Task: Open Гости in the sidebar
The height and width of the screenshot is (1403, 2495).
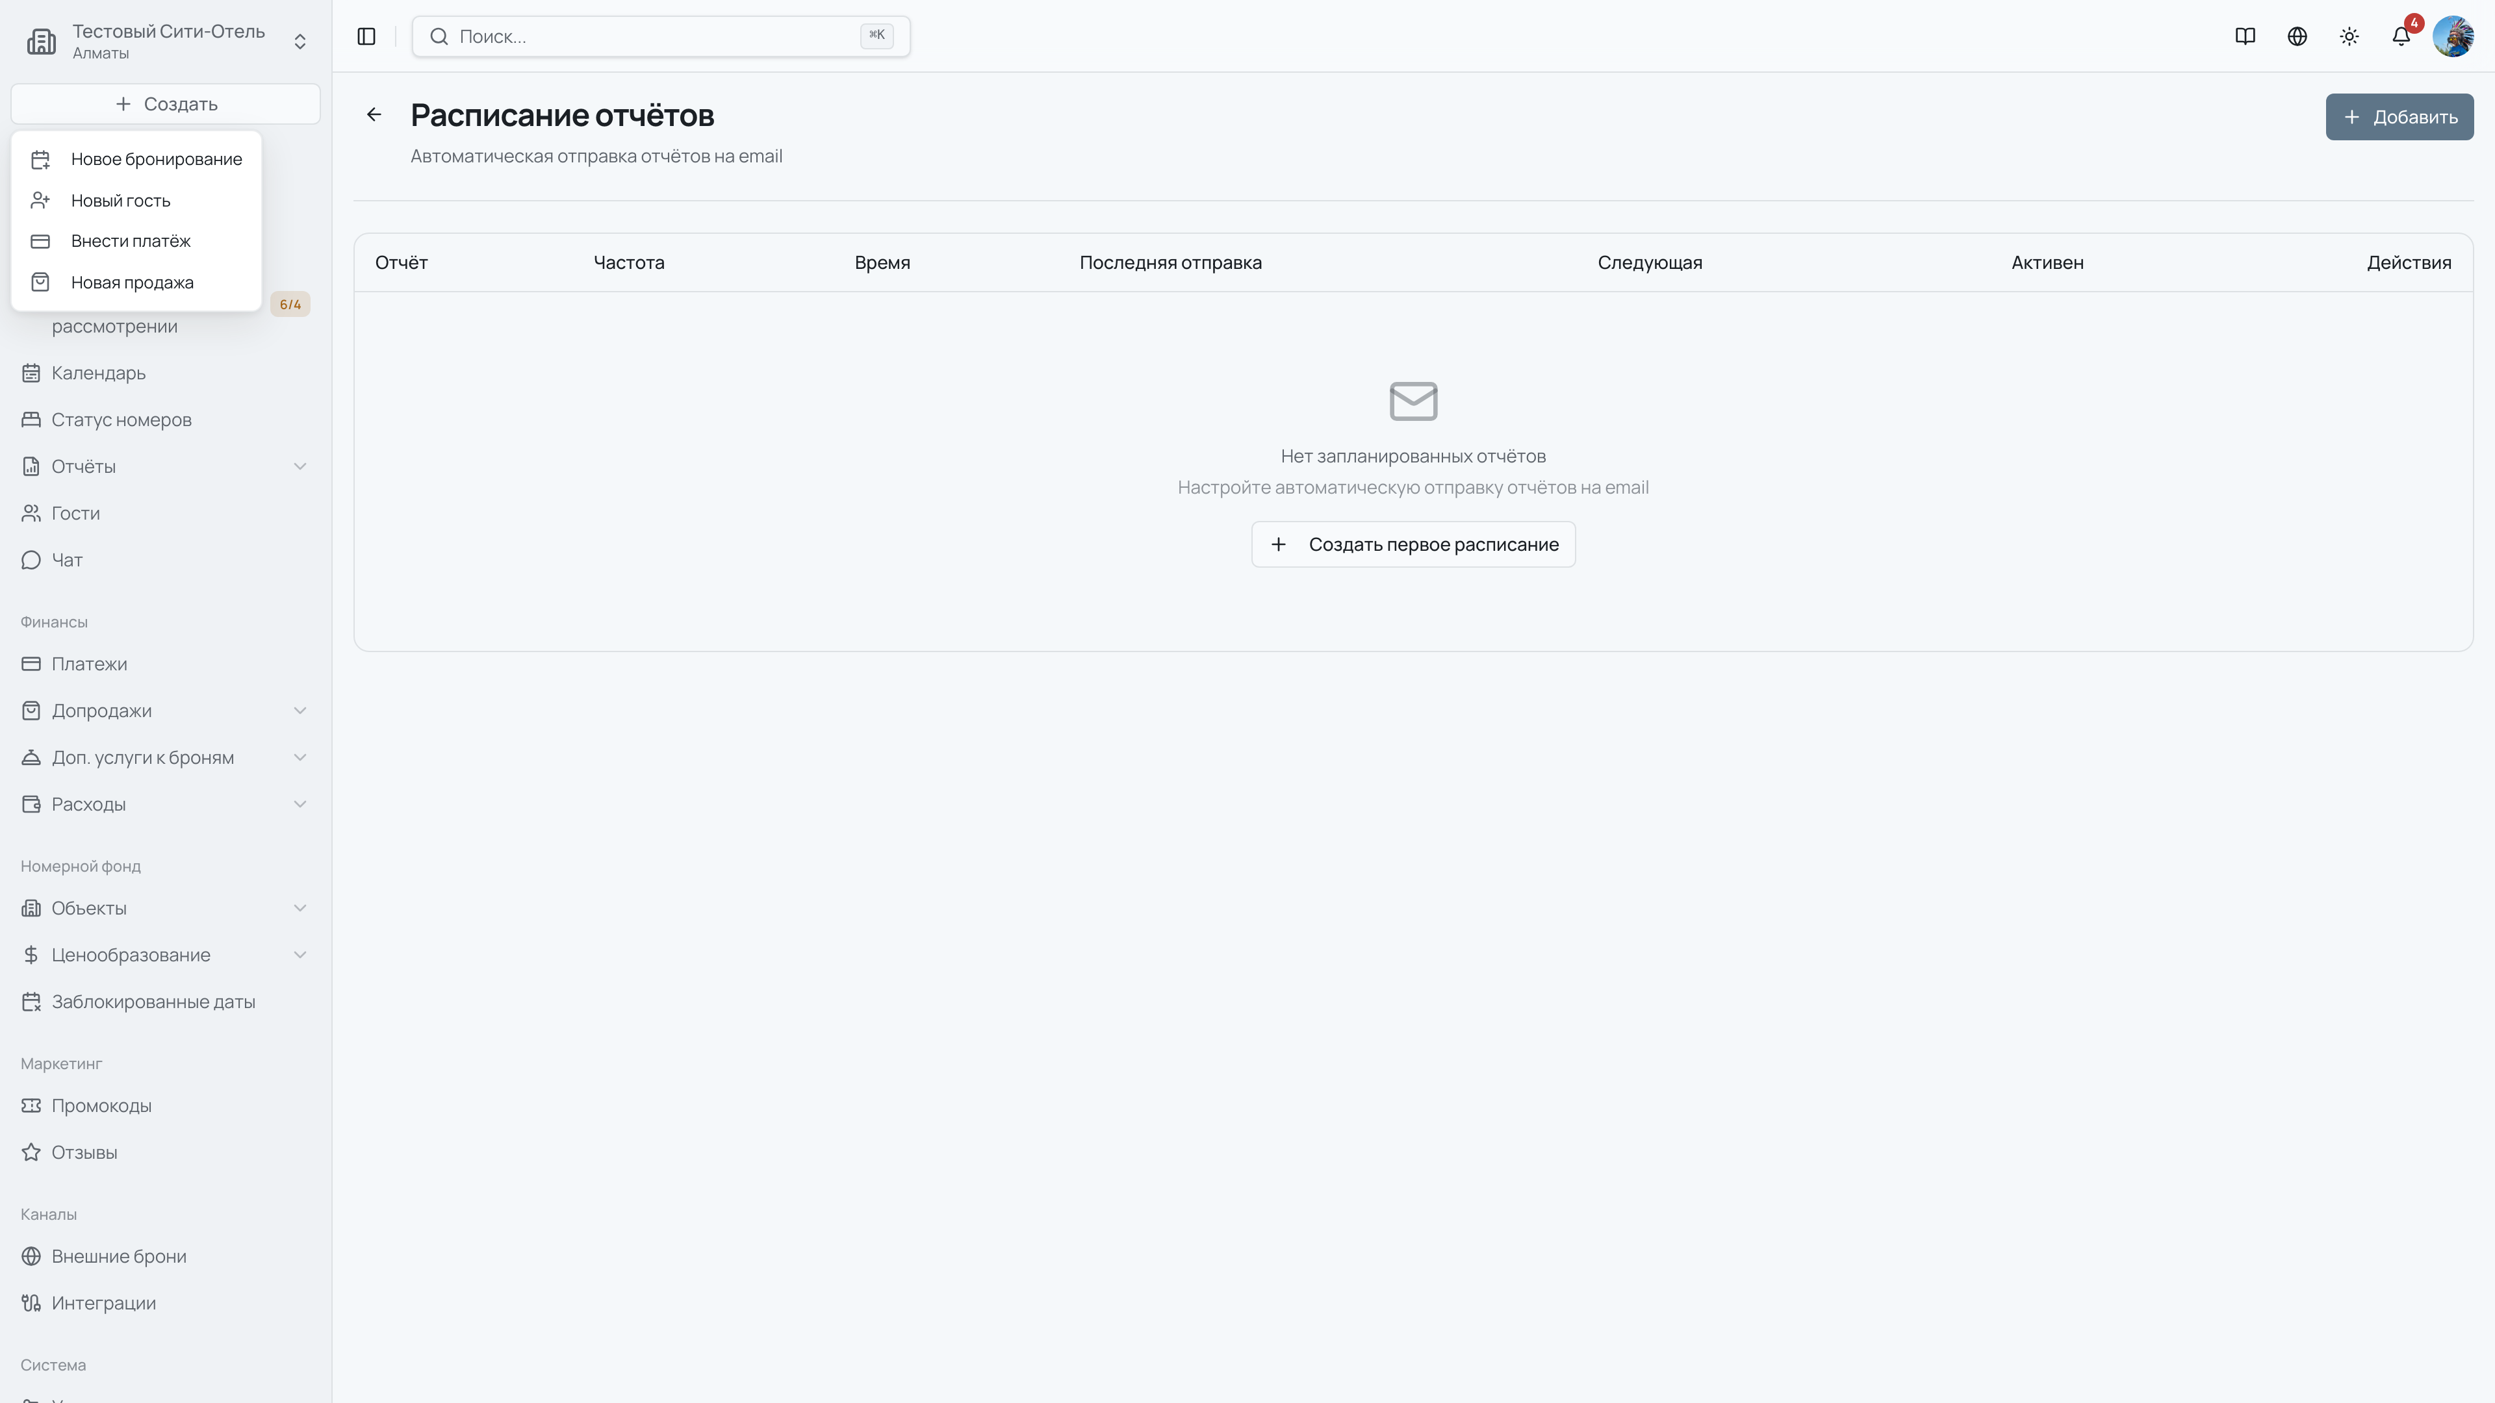Action: [x=166, y=513]
